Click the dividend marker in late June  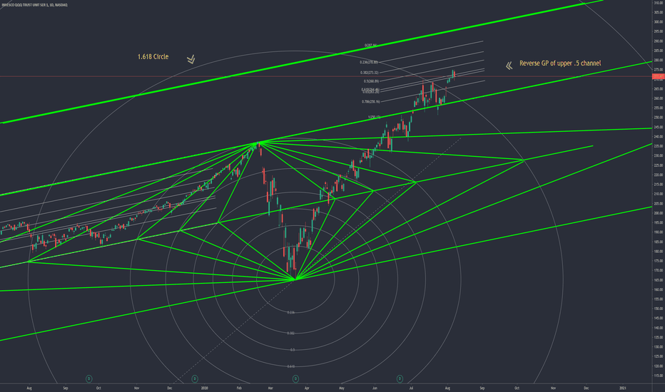coord(400,378)
